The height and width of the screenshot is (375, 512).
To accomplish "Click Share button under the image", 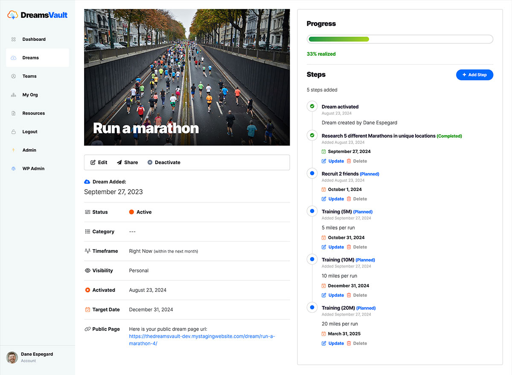I will pyautogui.click(x=127, y=162).
